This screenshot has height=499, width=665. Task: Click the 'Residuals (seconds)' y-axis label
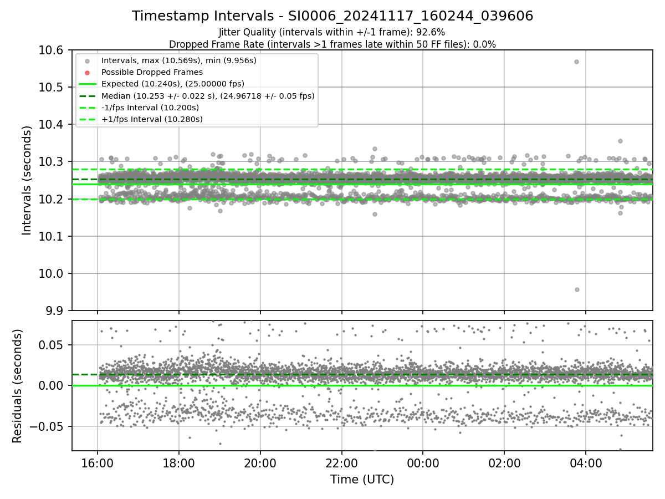pos(18,386)
